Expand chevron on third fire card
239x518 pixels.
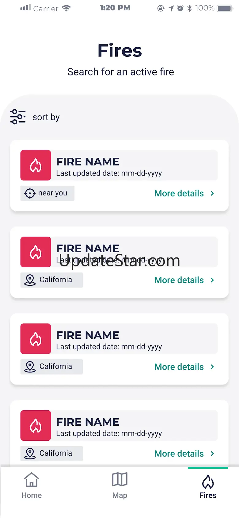tap(212, 367)
